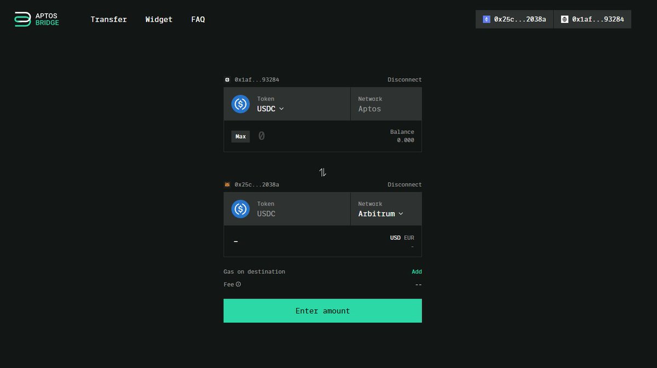
Task: Open the FAQ page
Action: pyautogui.click(x=198, y=19)
